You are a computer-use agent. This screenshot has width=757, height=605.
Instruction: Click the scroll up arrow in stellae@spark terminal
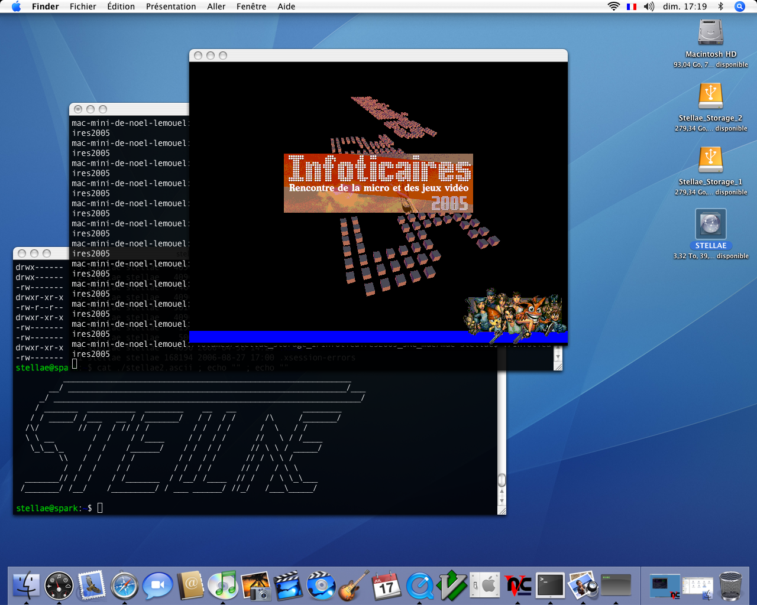tap(502, 491)
